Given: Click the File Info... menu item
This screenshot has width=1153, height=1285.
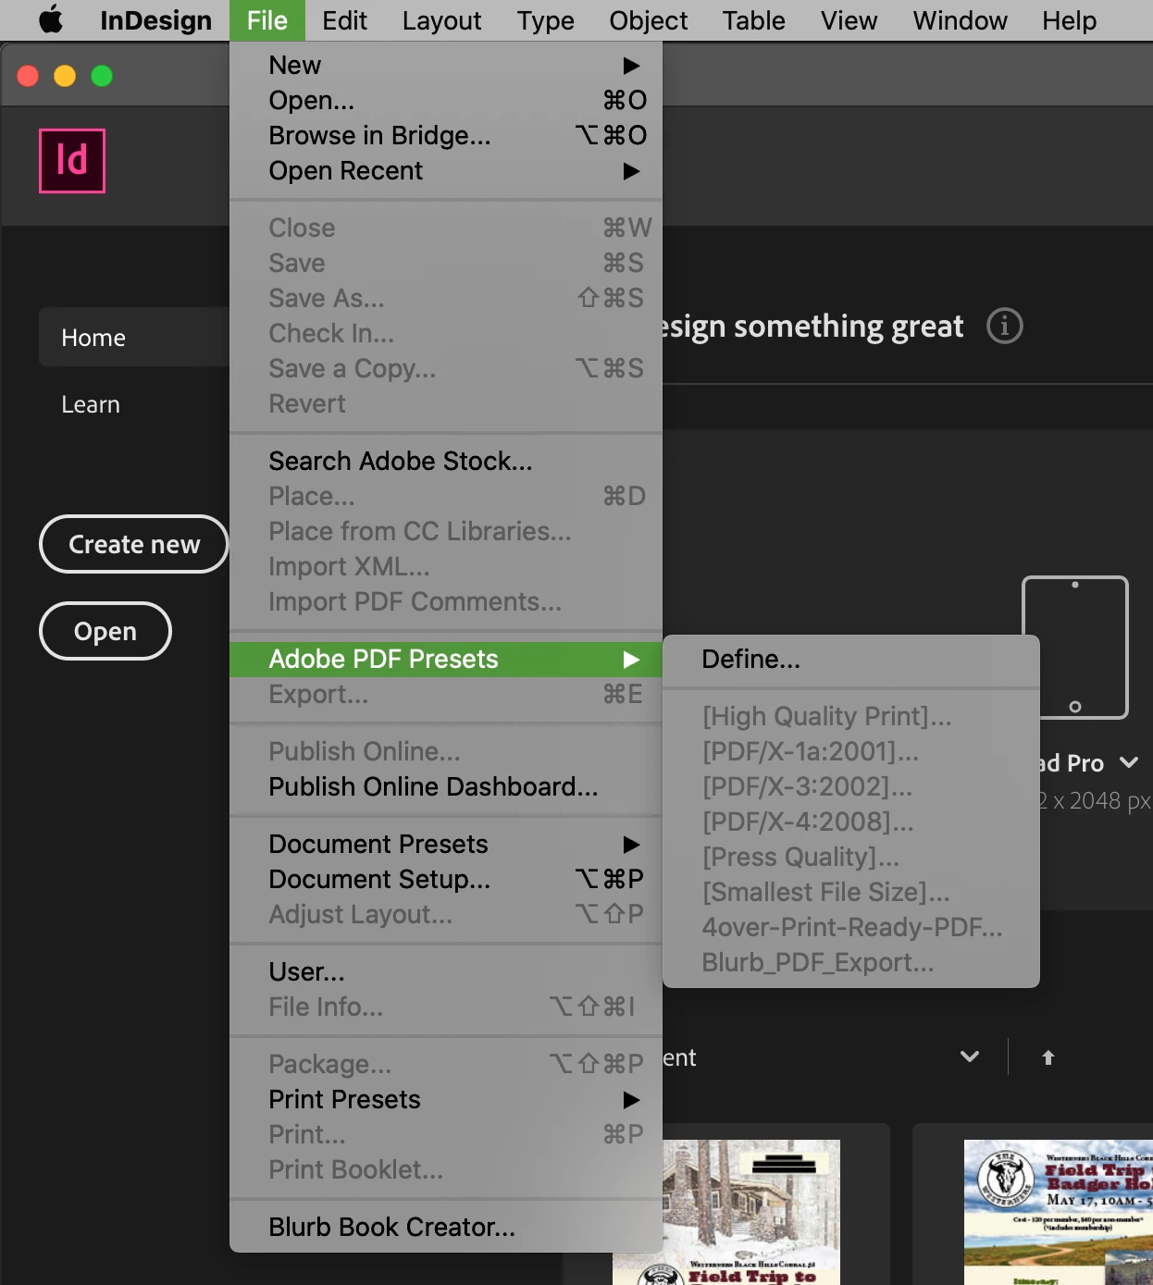Looking at the screenshot, I should point(446,1007).
